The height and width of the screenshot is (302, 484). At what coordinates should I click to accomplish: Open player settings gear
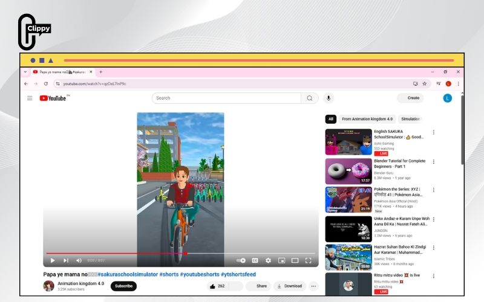click(x=268, y=260)
